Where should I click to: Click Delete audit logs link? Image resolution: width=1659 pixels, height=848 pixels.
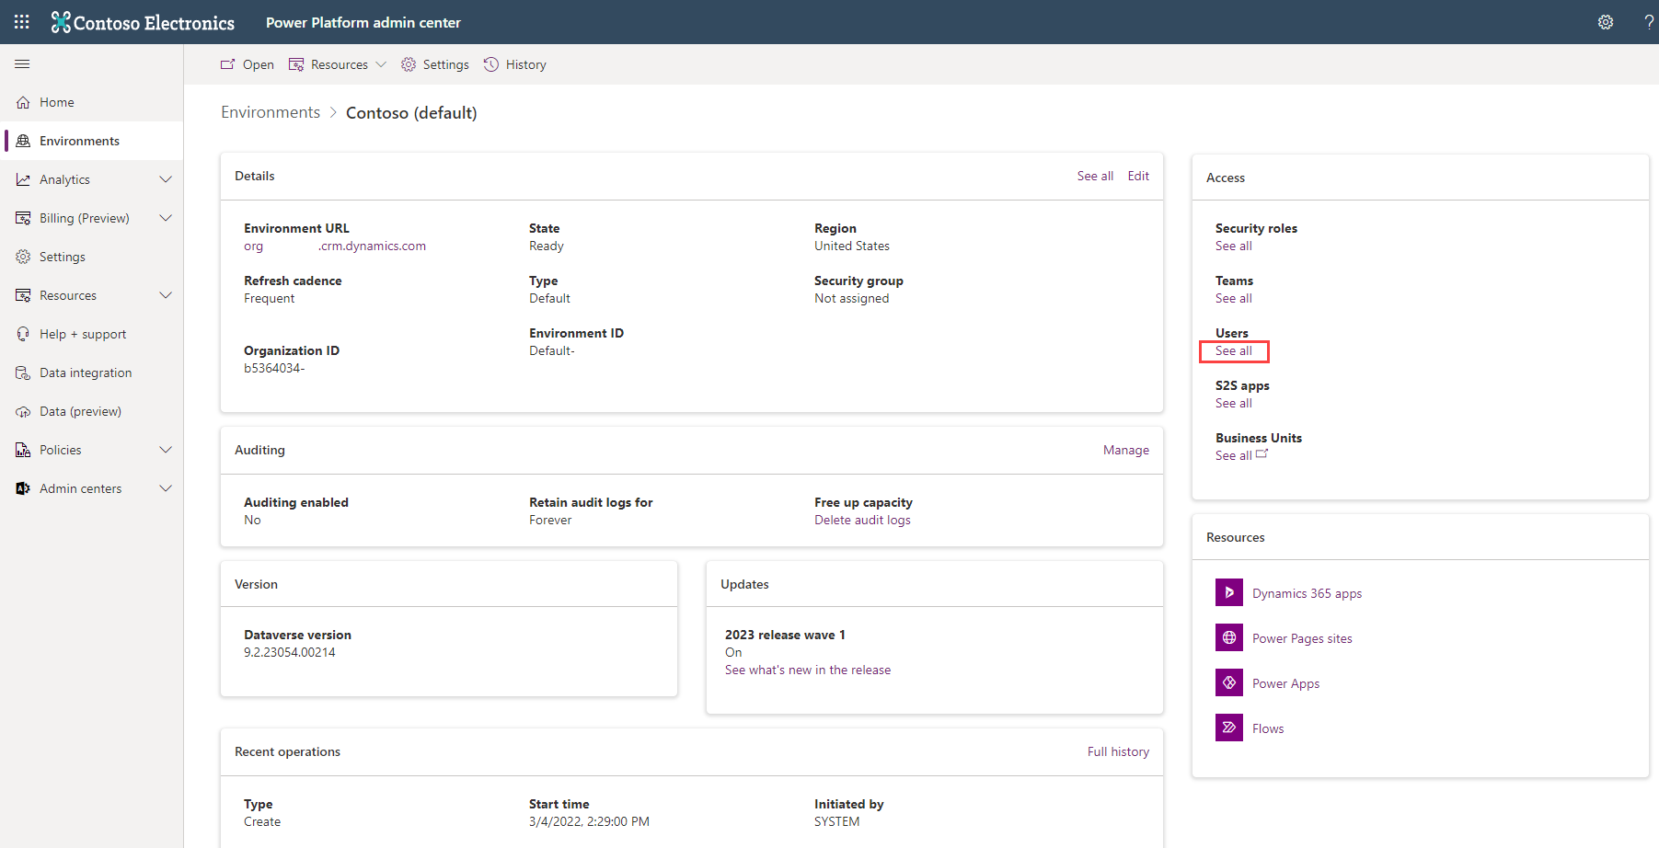click(862, 520)
